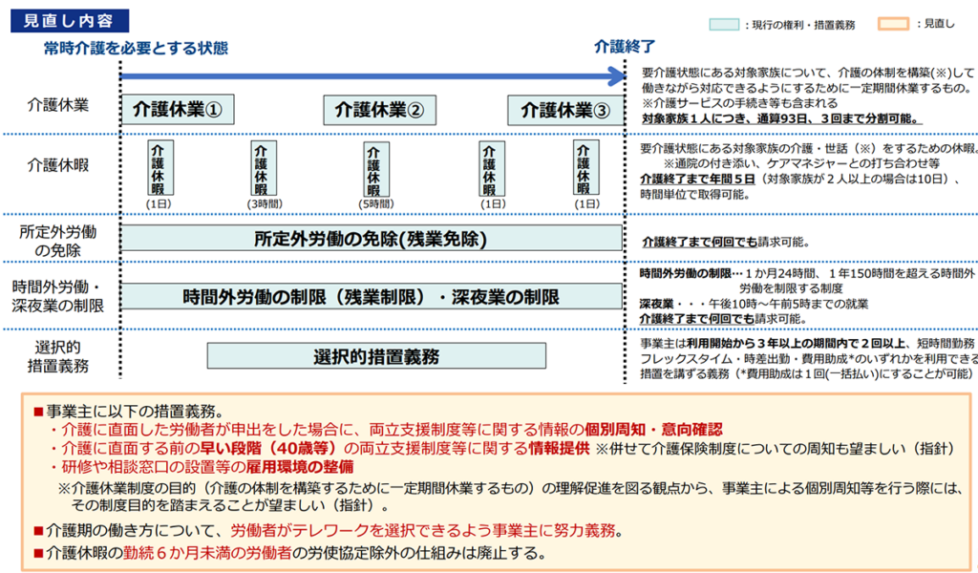Select the light blue 現行の権利・措置義務 legend swatch

point(723,24)
